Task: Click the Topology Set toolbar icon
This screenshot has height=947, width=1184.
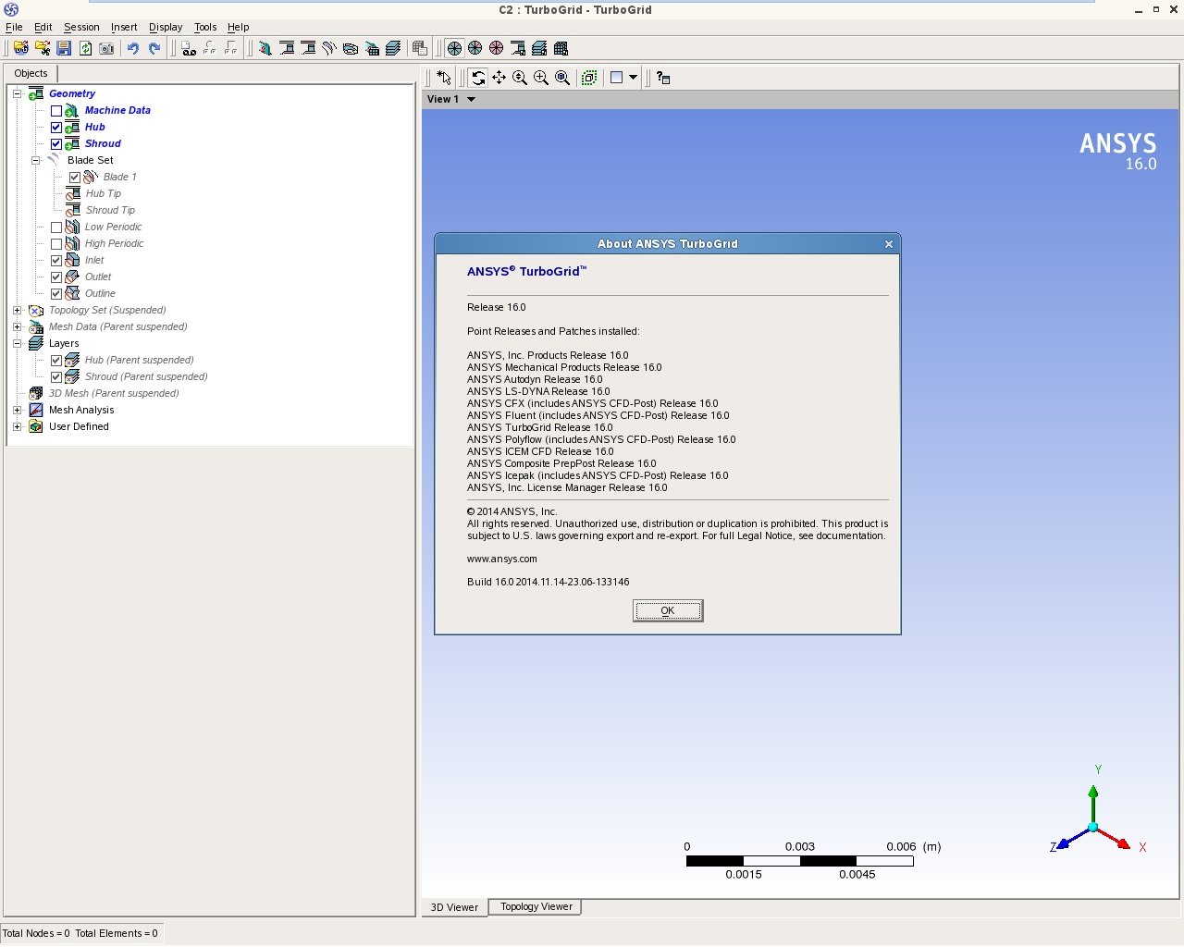Action: point(351,48)
